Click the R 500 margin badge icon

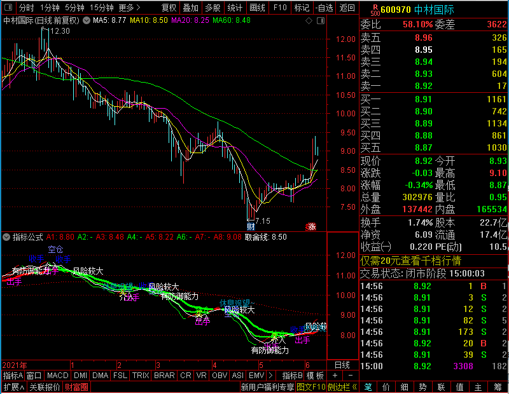[375, 10]
